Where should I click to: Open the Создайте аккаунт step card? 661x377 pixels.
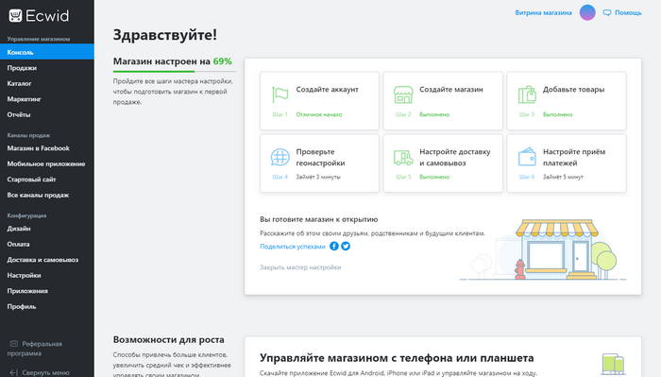[319, 101]
